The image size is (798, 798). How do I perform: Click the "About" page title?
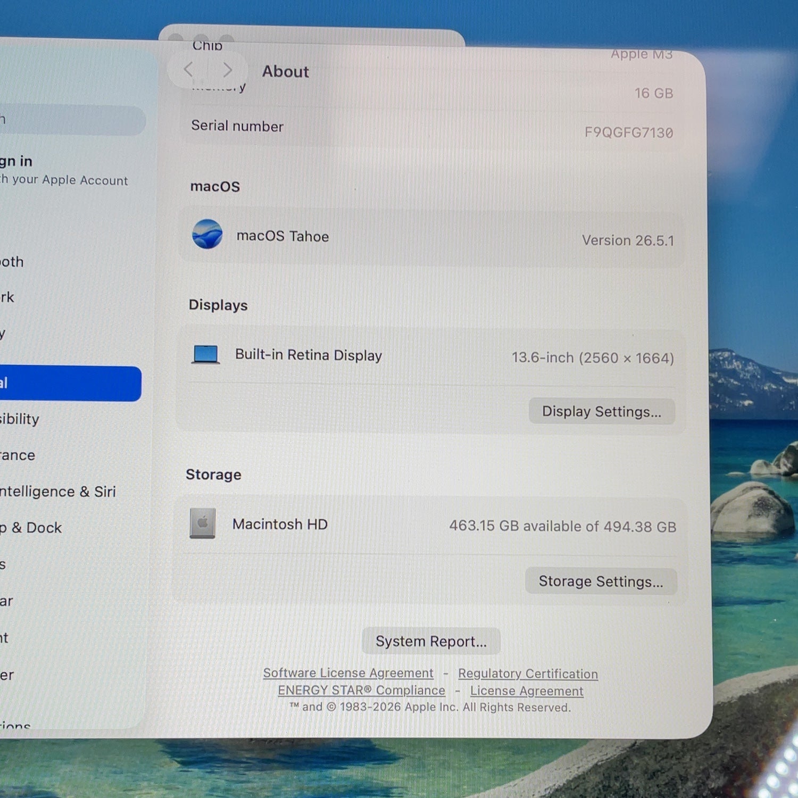pyautogui.click(x=285, y=71)
